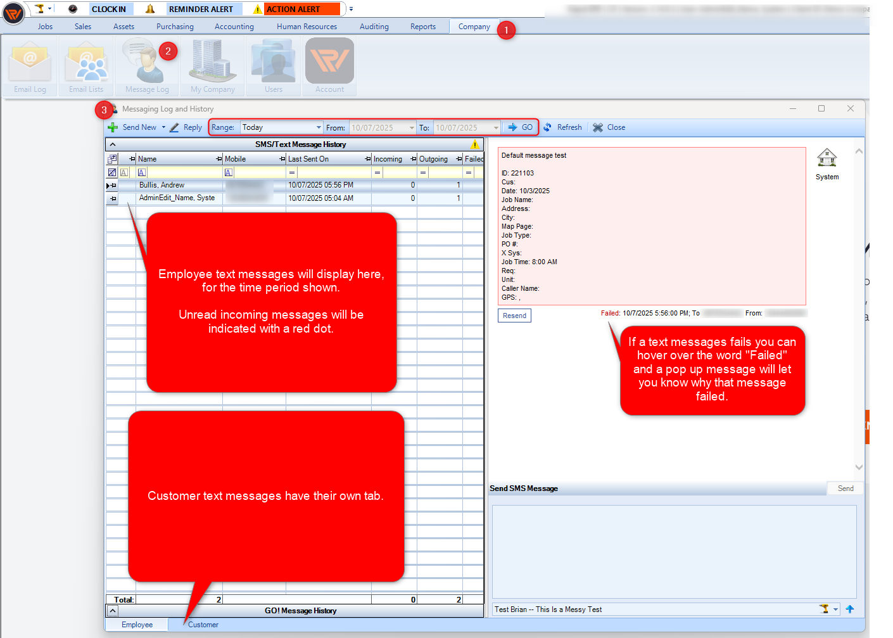
Task: Collapse the SMS/Text Message History panel
Action: click(113, 144)
